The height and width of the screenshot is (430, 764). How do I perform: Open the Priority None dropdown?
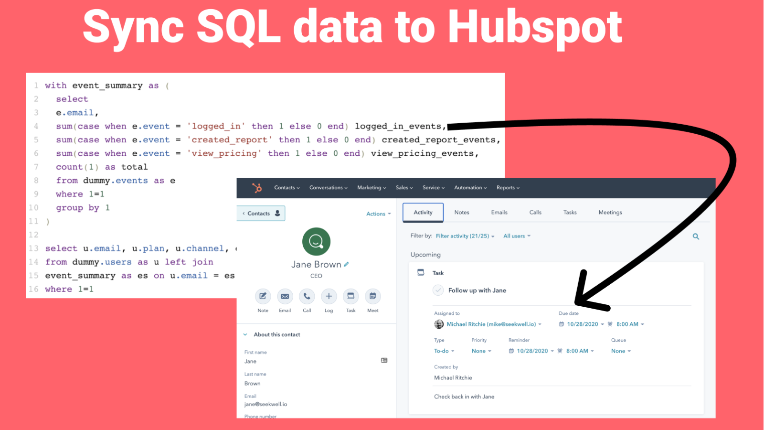(x=481, y=351)
